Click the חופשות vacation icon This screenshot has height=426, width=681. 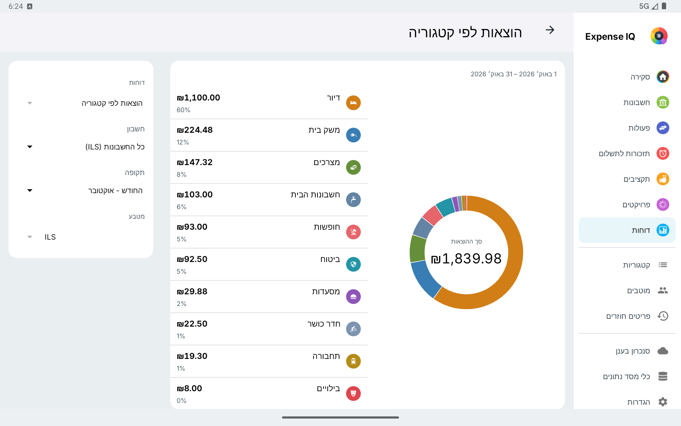pyautogui.click(x=353, y=232)
